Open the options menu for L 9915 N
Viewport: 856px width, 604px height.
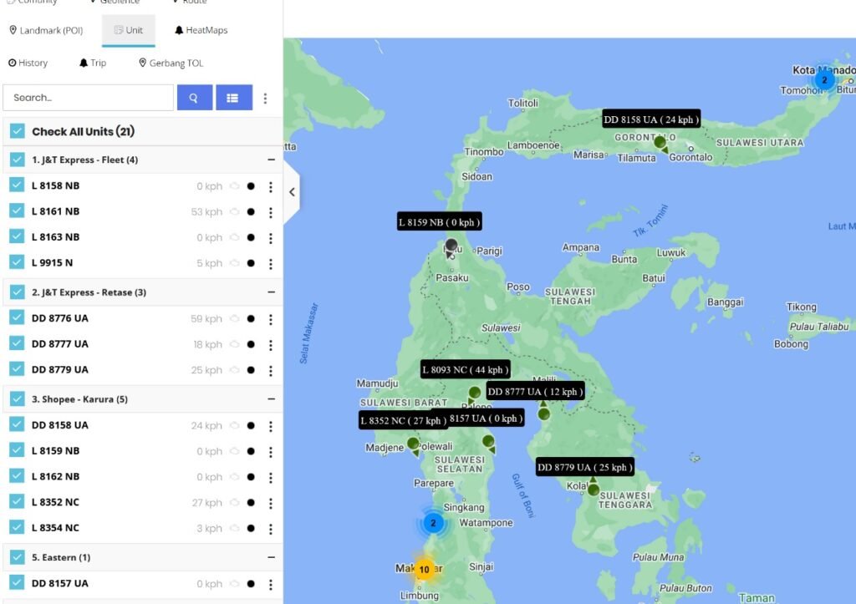(271, 264)
